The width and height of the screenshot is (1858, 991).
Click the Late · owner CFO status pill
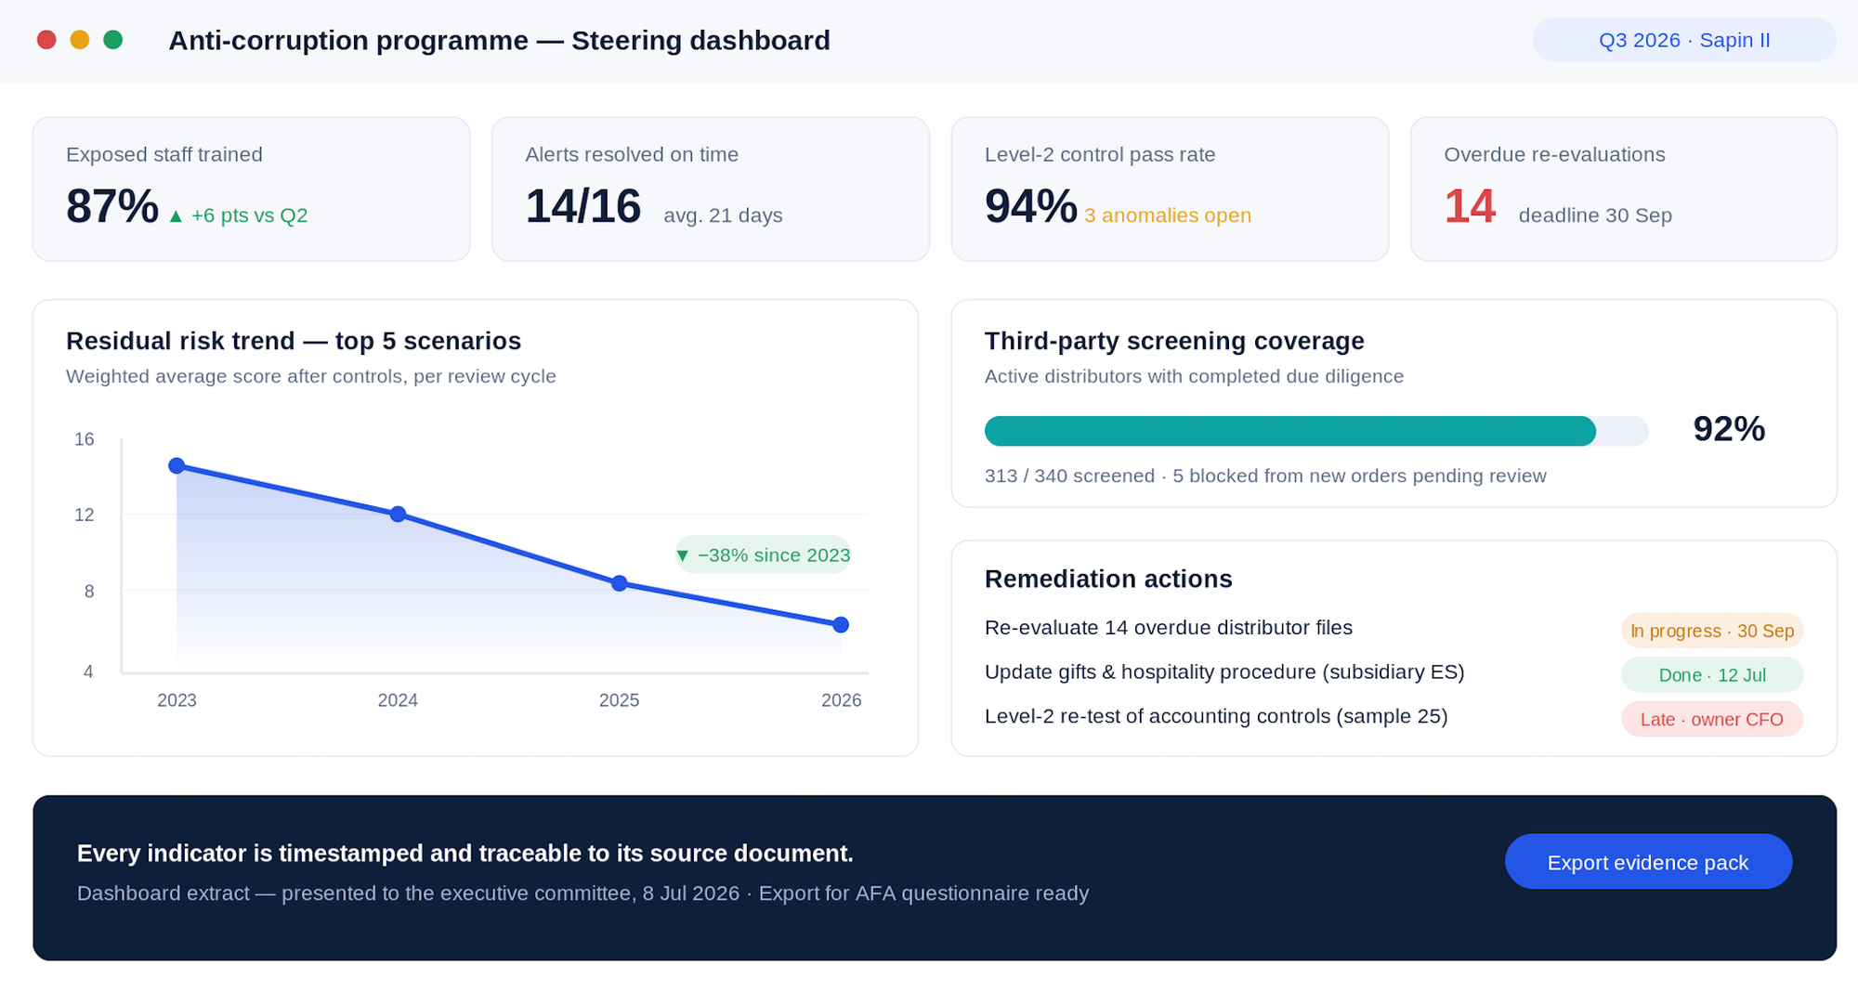1712,719
